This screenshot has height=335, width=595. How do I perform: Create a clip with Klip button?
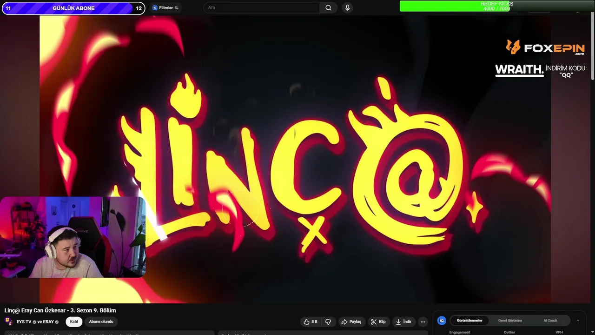click(x=378, y=322)
